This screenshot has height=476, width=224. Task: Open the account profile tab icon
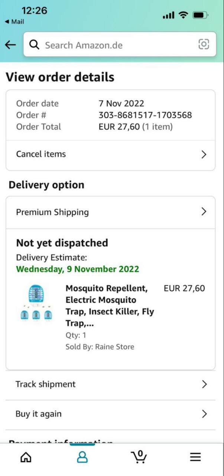click(x=82, y=457)
